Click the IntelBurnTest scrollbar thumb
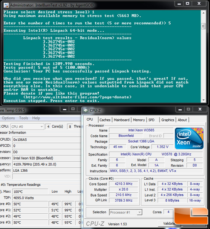The width and height of the screenshot is (210, 229). tap(204, 26)
